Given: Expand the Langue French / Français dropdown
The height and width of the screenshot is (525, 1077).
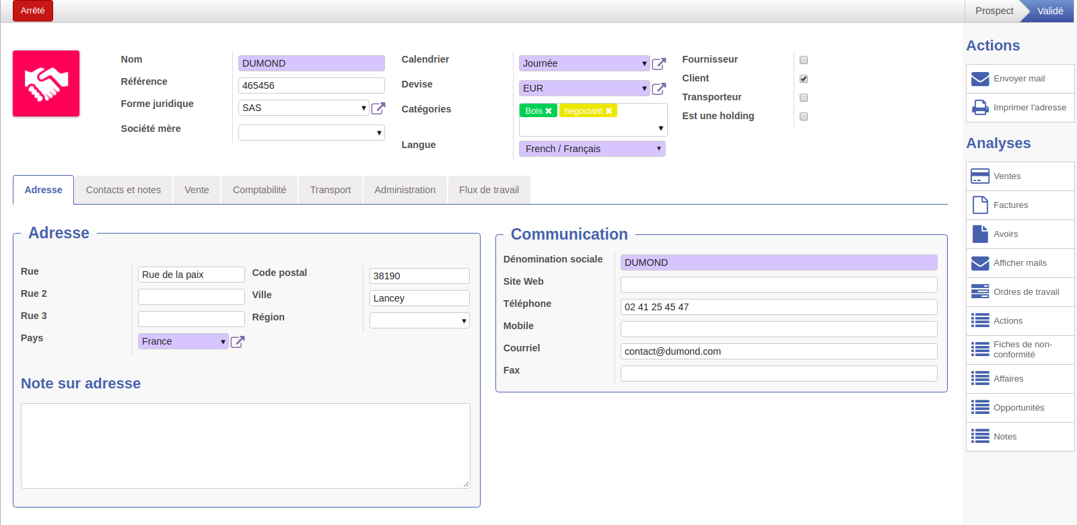Looking at the screenshot, I should pos(592,149).
